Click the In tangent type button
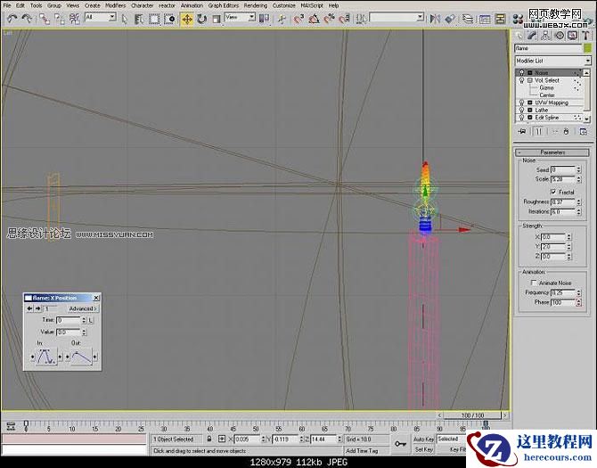Viewport: 597px width, 468px height. [45, 357]
